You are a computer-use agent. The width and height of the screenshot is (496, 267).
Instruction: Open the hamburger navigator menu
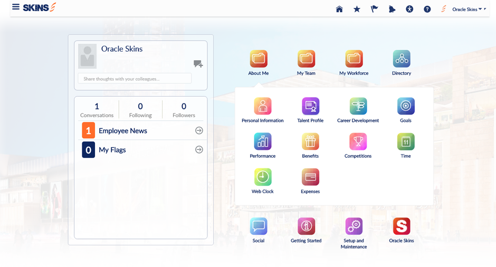click(x=16, y=7)
